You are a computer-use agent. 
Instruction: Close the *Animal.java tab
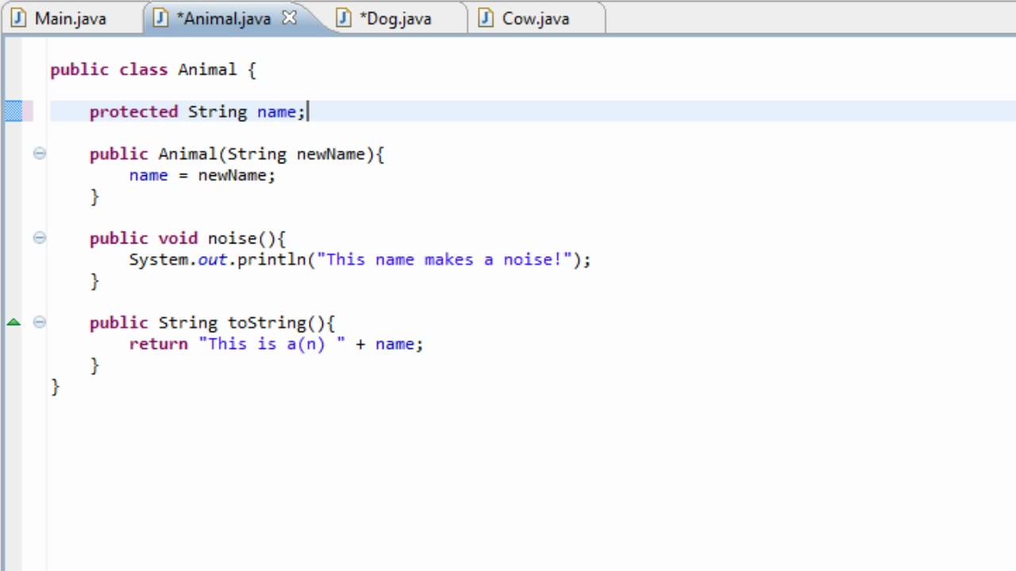(x=290, y=17)
